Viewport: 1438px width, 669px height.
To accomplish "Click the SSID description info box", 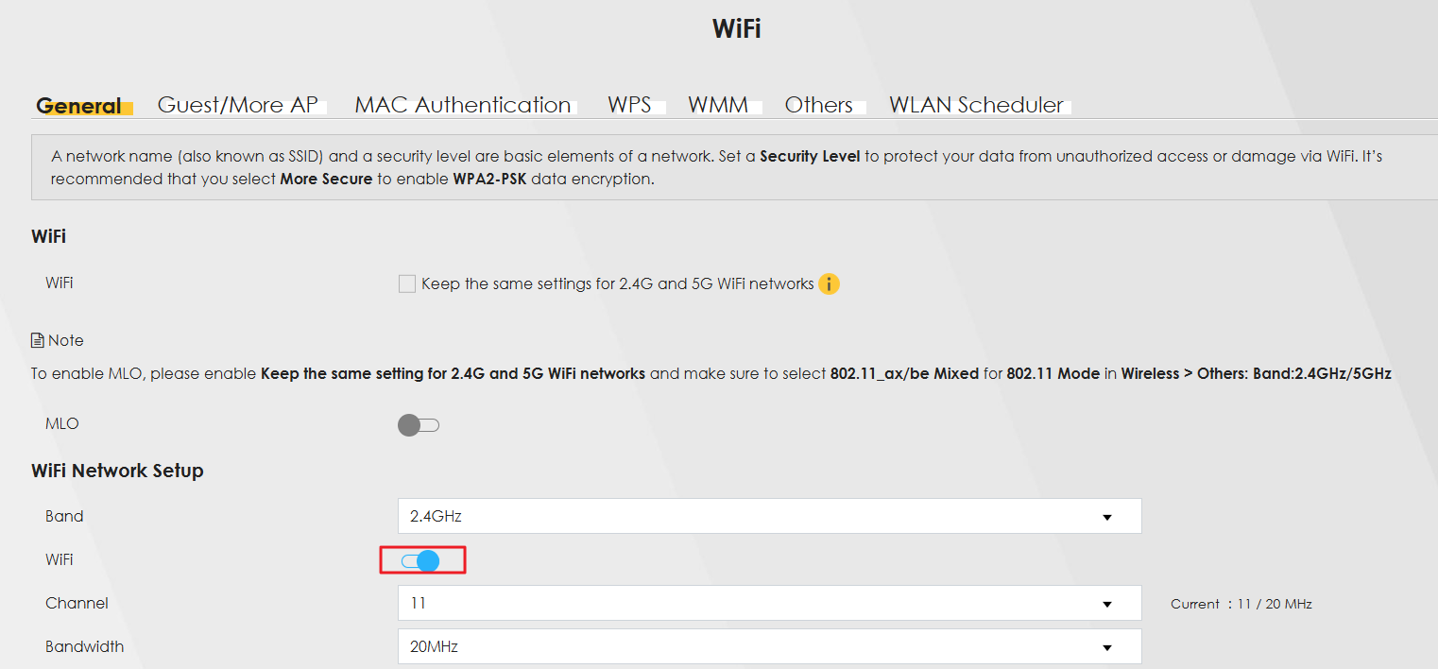I will [734, 167].
